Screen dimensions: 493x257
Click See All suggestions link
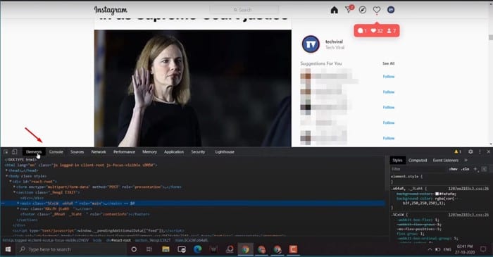pos(388,63)
